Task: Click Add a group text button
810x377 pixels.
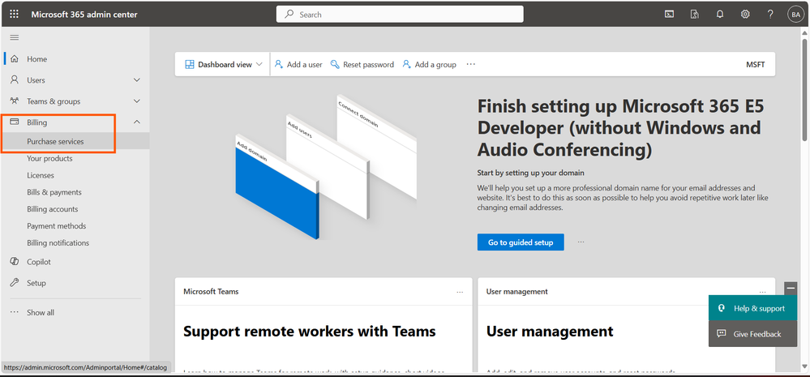Action: 435,65
